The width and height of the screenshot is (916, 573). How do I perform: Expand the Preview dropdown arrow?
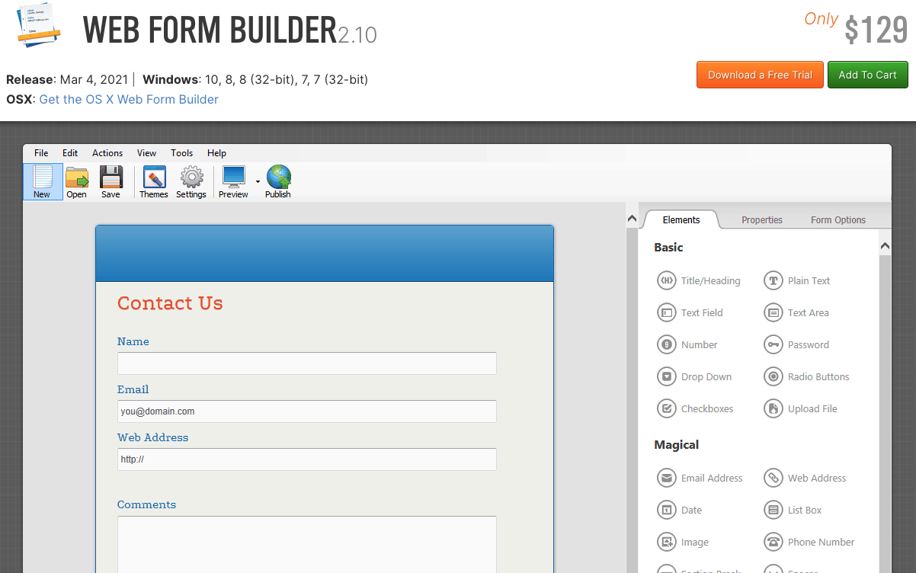[x=258, y=182]
